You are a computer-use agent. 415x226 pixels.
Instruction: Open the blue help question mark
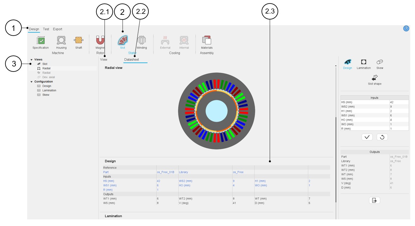coord(406,29)
